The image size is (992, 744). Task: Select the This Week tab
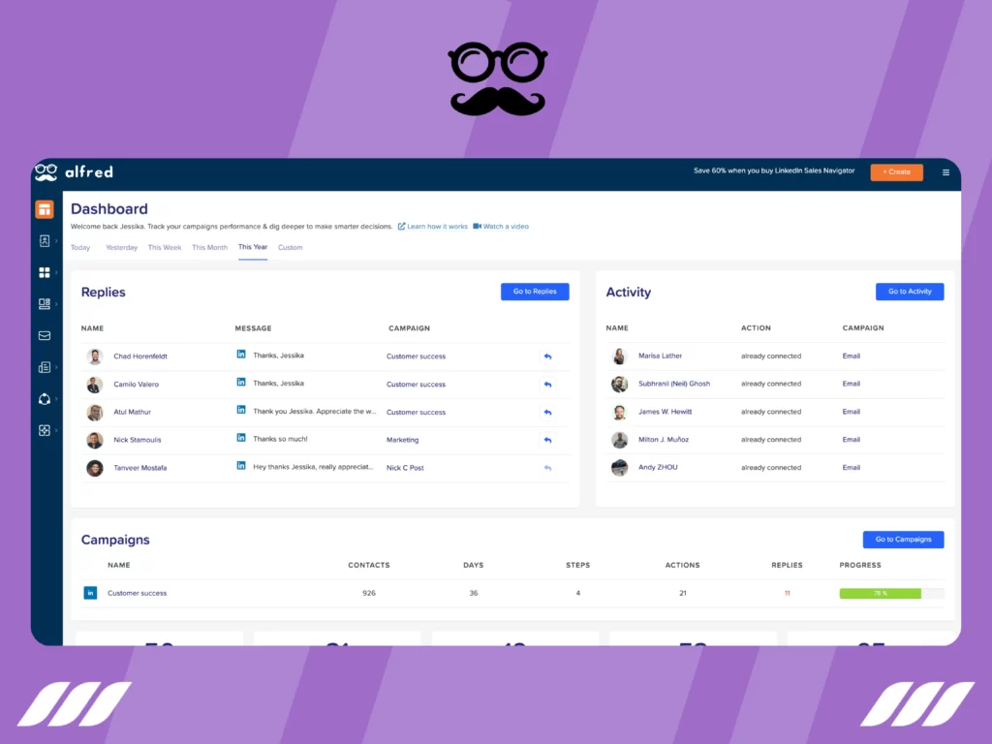coord(165,247)
